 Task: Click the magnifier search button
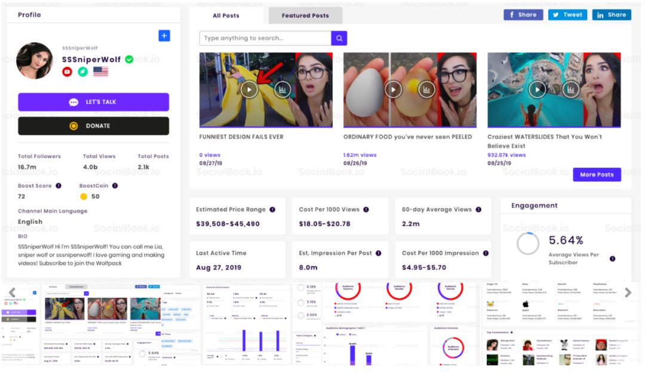(x=339, y=38)
